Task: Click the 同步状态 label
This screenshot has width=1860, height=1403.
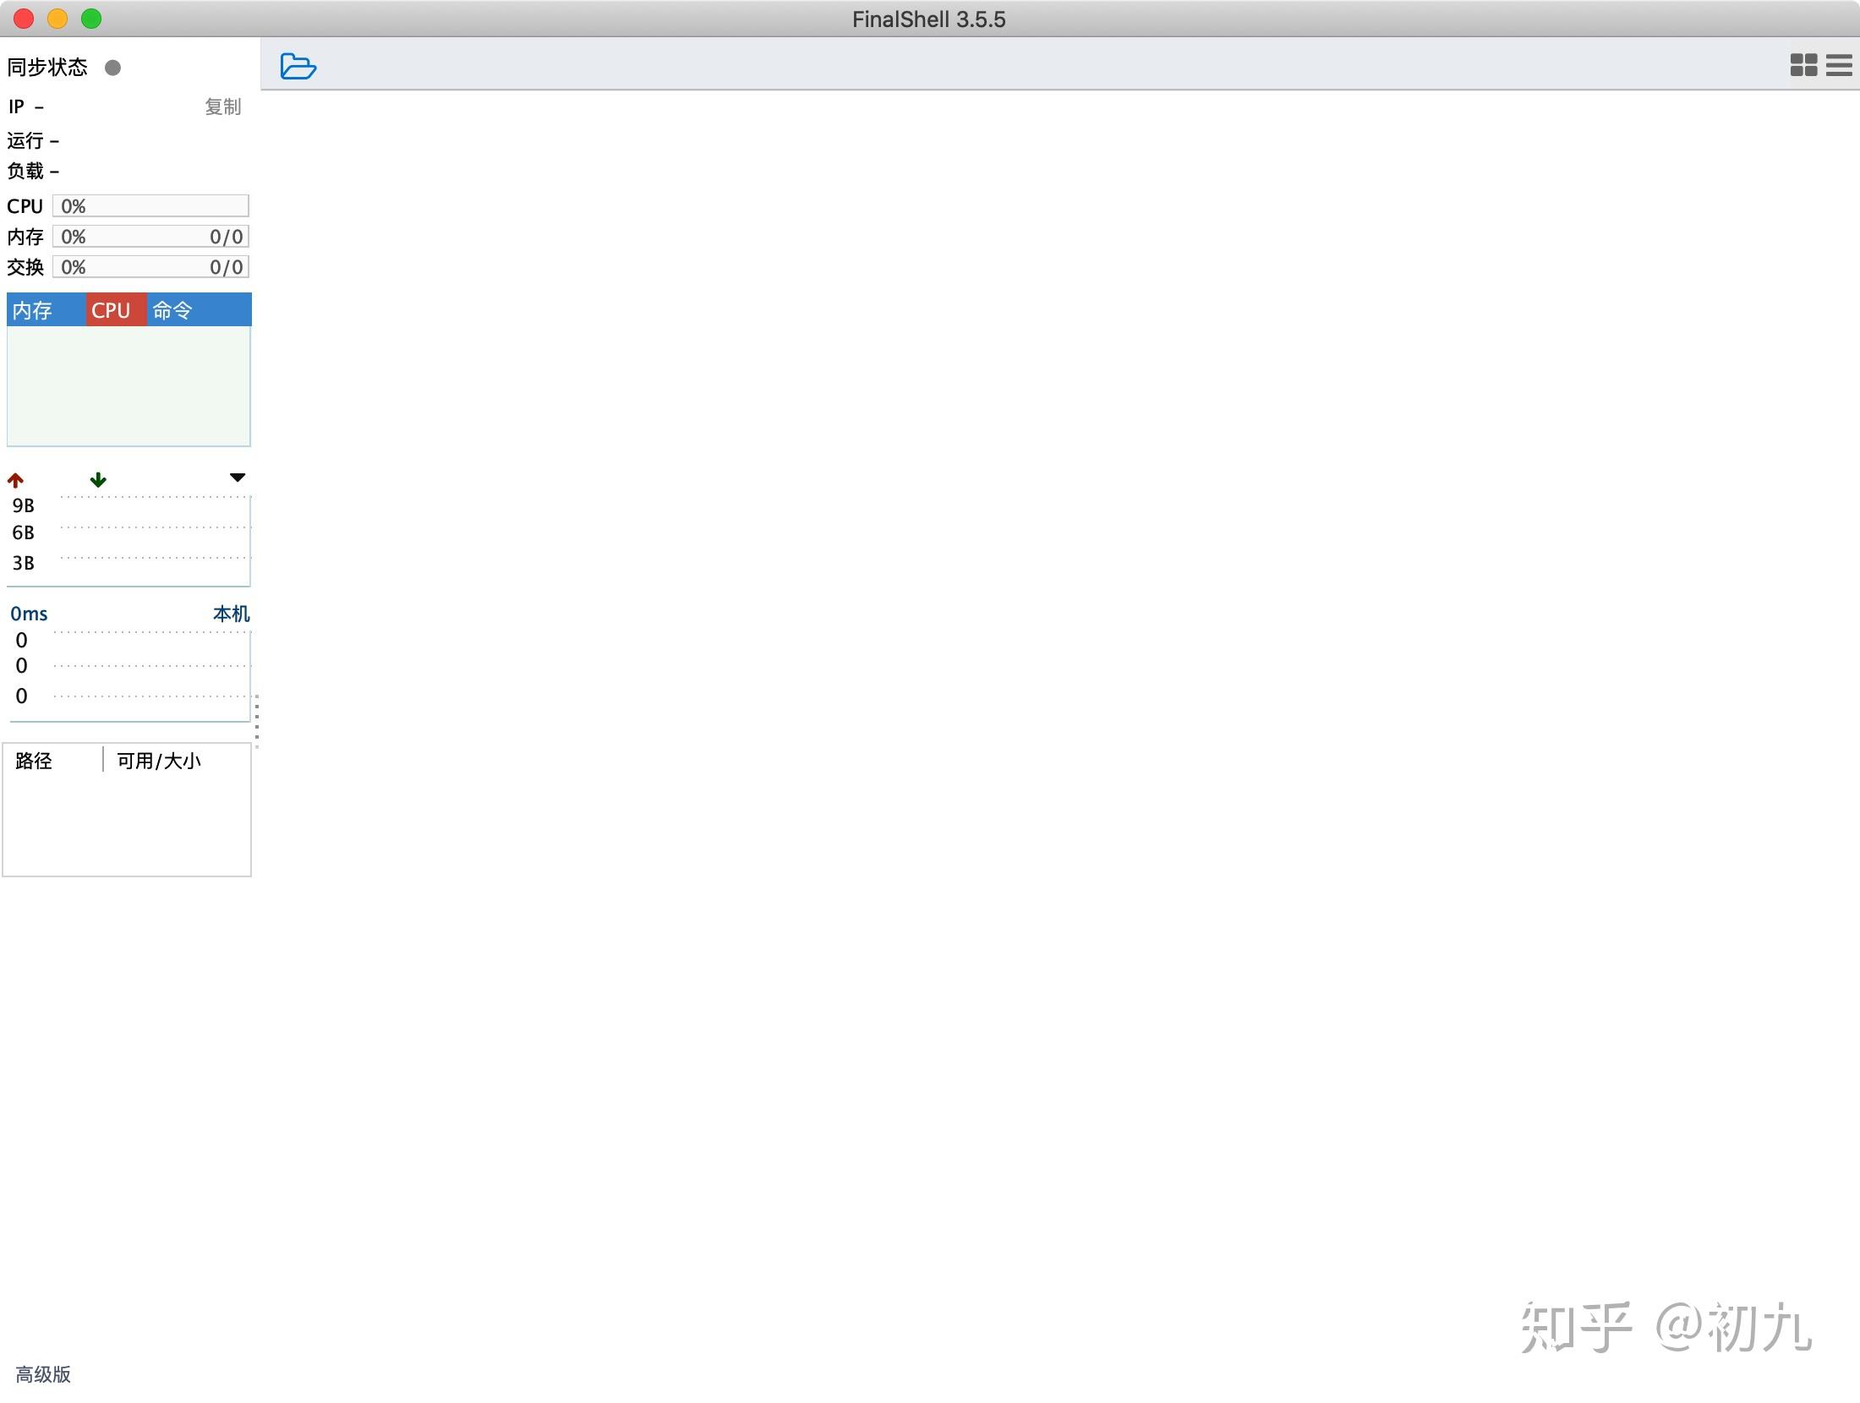Action: (47, 67)
